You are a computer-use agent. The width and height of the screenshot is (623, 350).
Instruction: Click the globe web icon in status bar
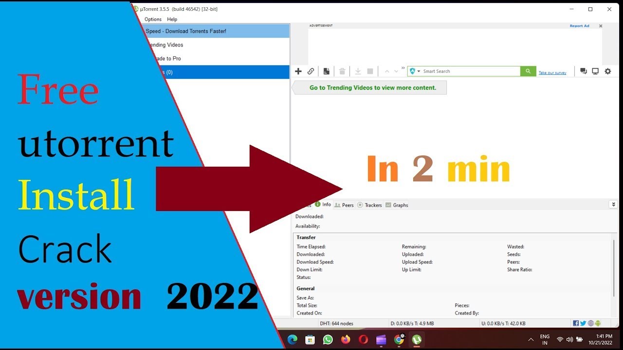click(x=590, y=323)
